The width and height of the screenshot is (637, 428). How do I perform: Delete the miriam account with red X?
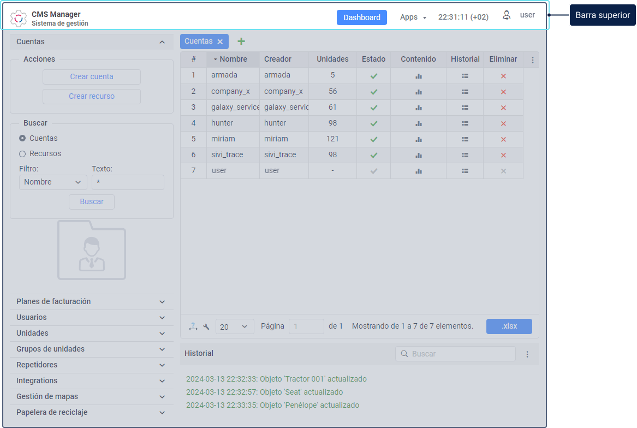point(503,139)
